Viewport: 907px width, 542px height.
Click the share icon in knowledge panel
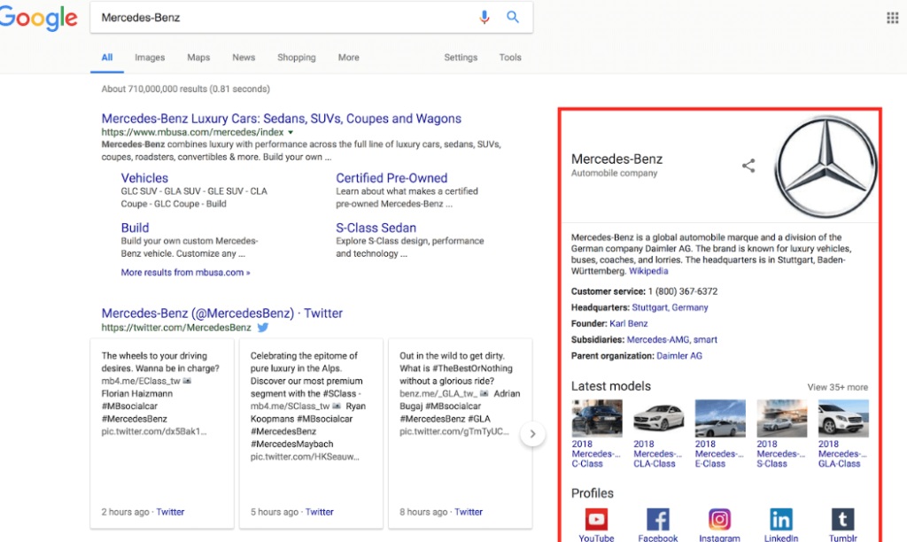(748, 166)
